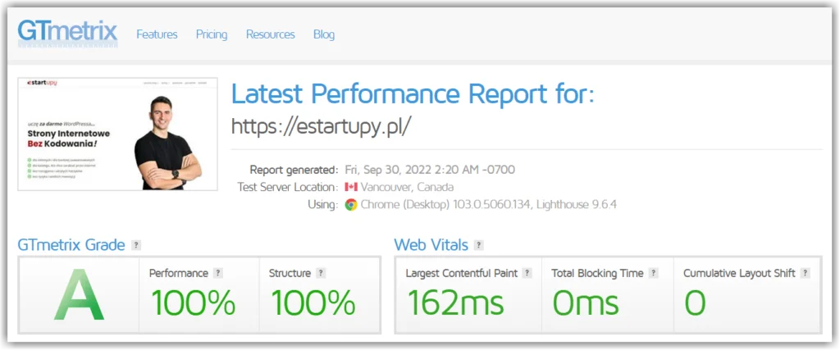840x350 pixels.
Task: Click the Vancouver, Canada location text
Action: 407,188
